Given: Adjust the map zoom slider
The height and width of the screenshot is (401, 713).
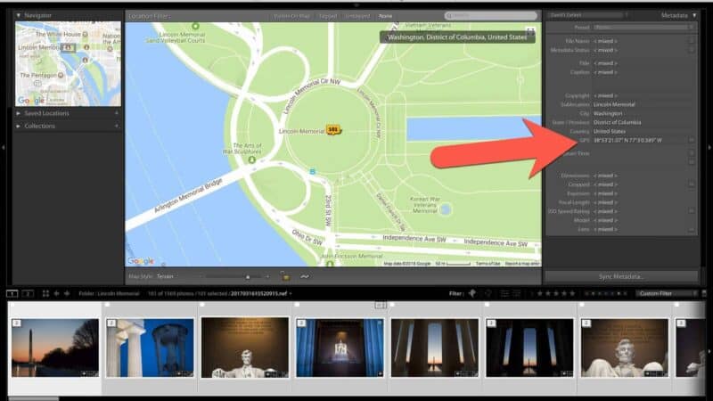Looking at the screenshot, I should click(x=234, y=276).
